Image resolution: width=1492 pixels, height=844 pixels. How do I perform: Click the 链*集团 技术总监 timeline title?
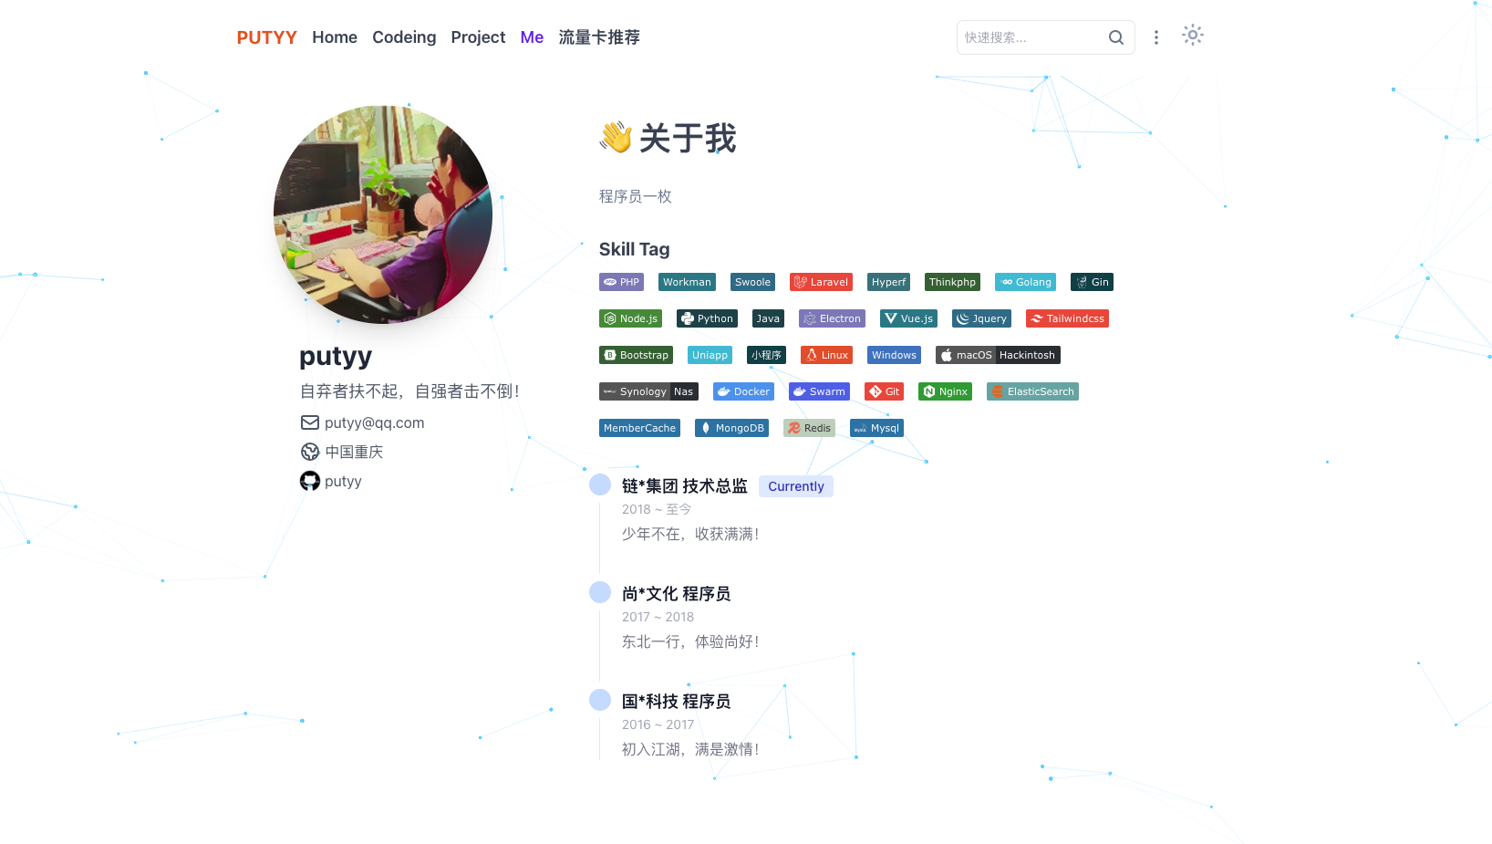click(x=685, y=486)
